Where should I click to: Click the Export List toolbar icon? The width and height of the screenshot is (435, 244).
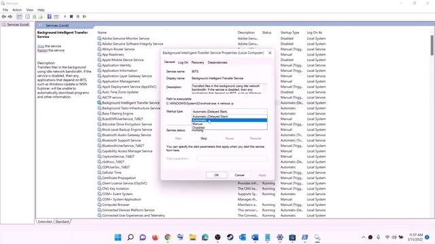[41, 16]
